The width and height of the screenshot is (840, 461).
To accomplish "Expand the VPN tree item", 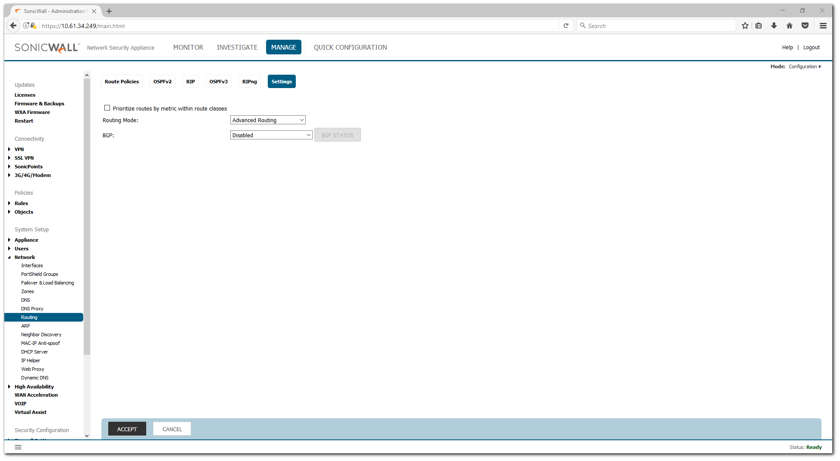I will [9, 149].
